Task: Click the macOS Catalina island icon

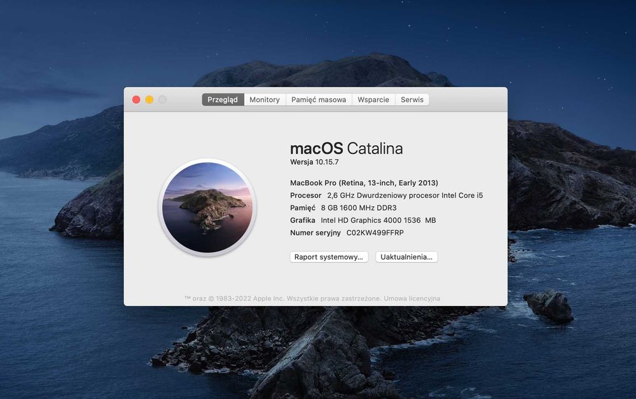Action: tap(207, 207)
